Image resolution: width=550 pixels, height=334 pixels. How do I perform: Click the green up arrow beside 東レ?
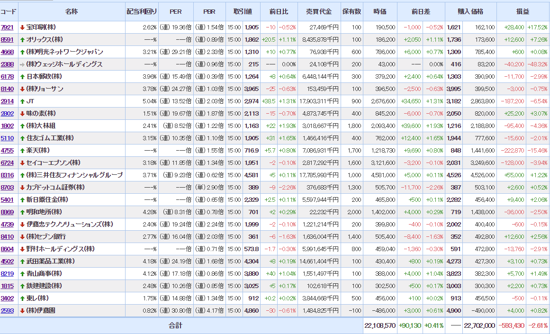tap(22, 298)
